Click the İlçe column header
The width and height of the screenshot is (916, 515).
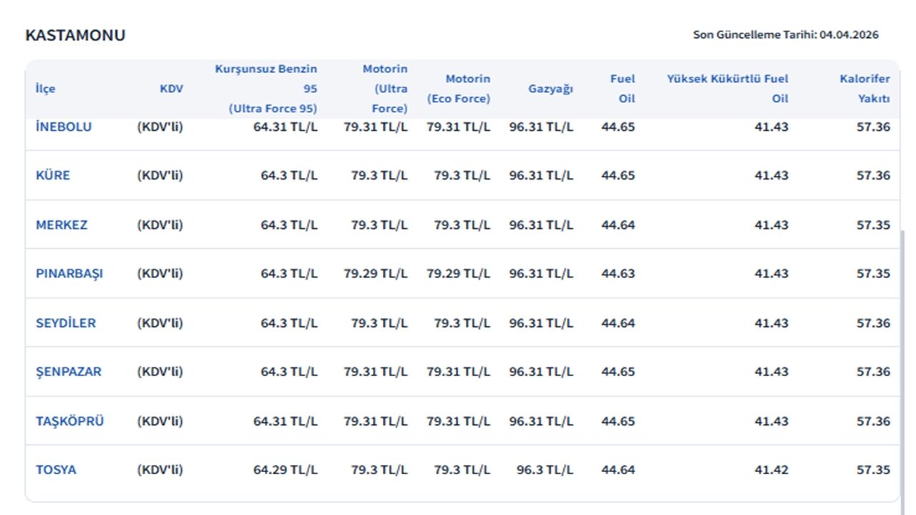[x=45, y=89]
